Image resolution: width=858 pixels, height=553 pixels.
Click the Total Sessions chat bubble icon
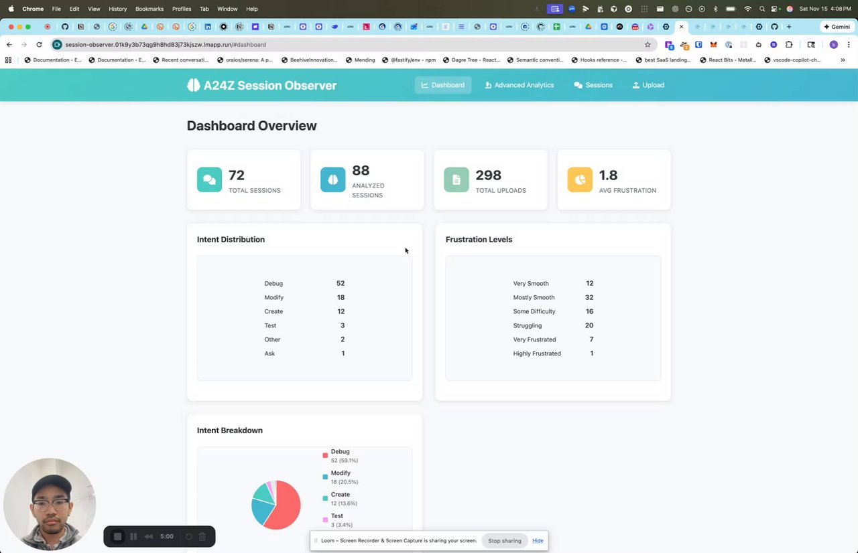click(x=209, y=179)
